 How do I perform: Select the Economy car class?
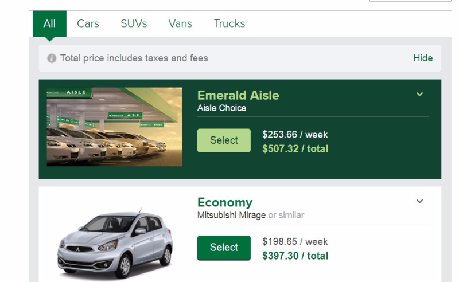[223, 248]
